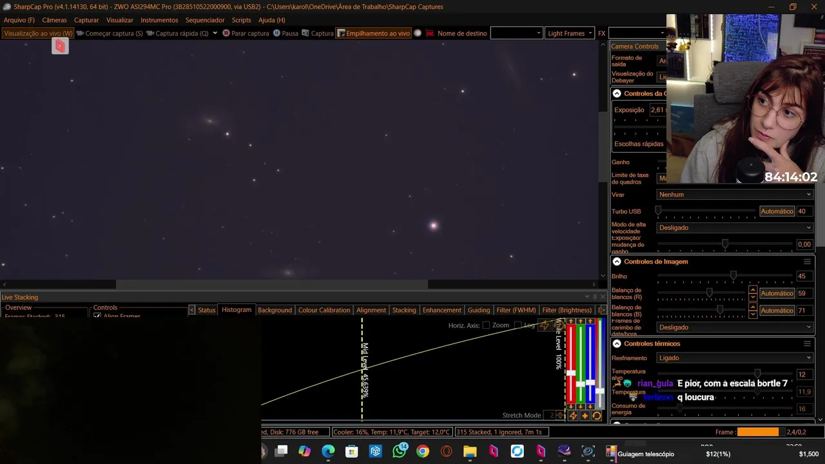Enable the Log horizontal axis checkbox
The width and height of the screenshot is (825, 464).
(x=518, y=325)
